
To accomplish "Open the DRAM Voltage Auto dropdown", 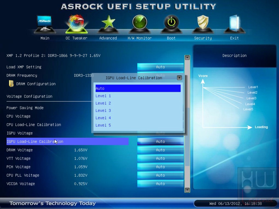I will click(160, 150).
